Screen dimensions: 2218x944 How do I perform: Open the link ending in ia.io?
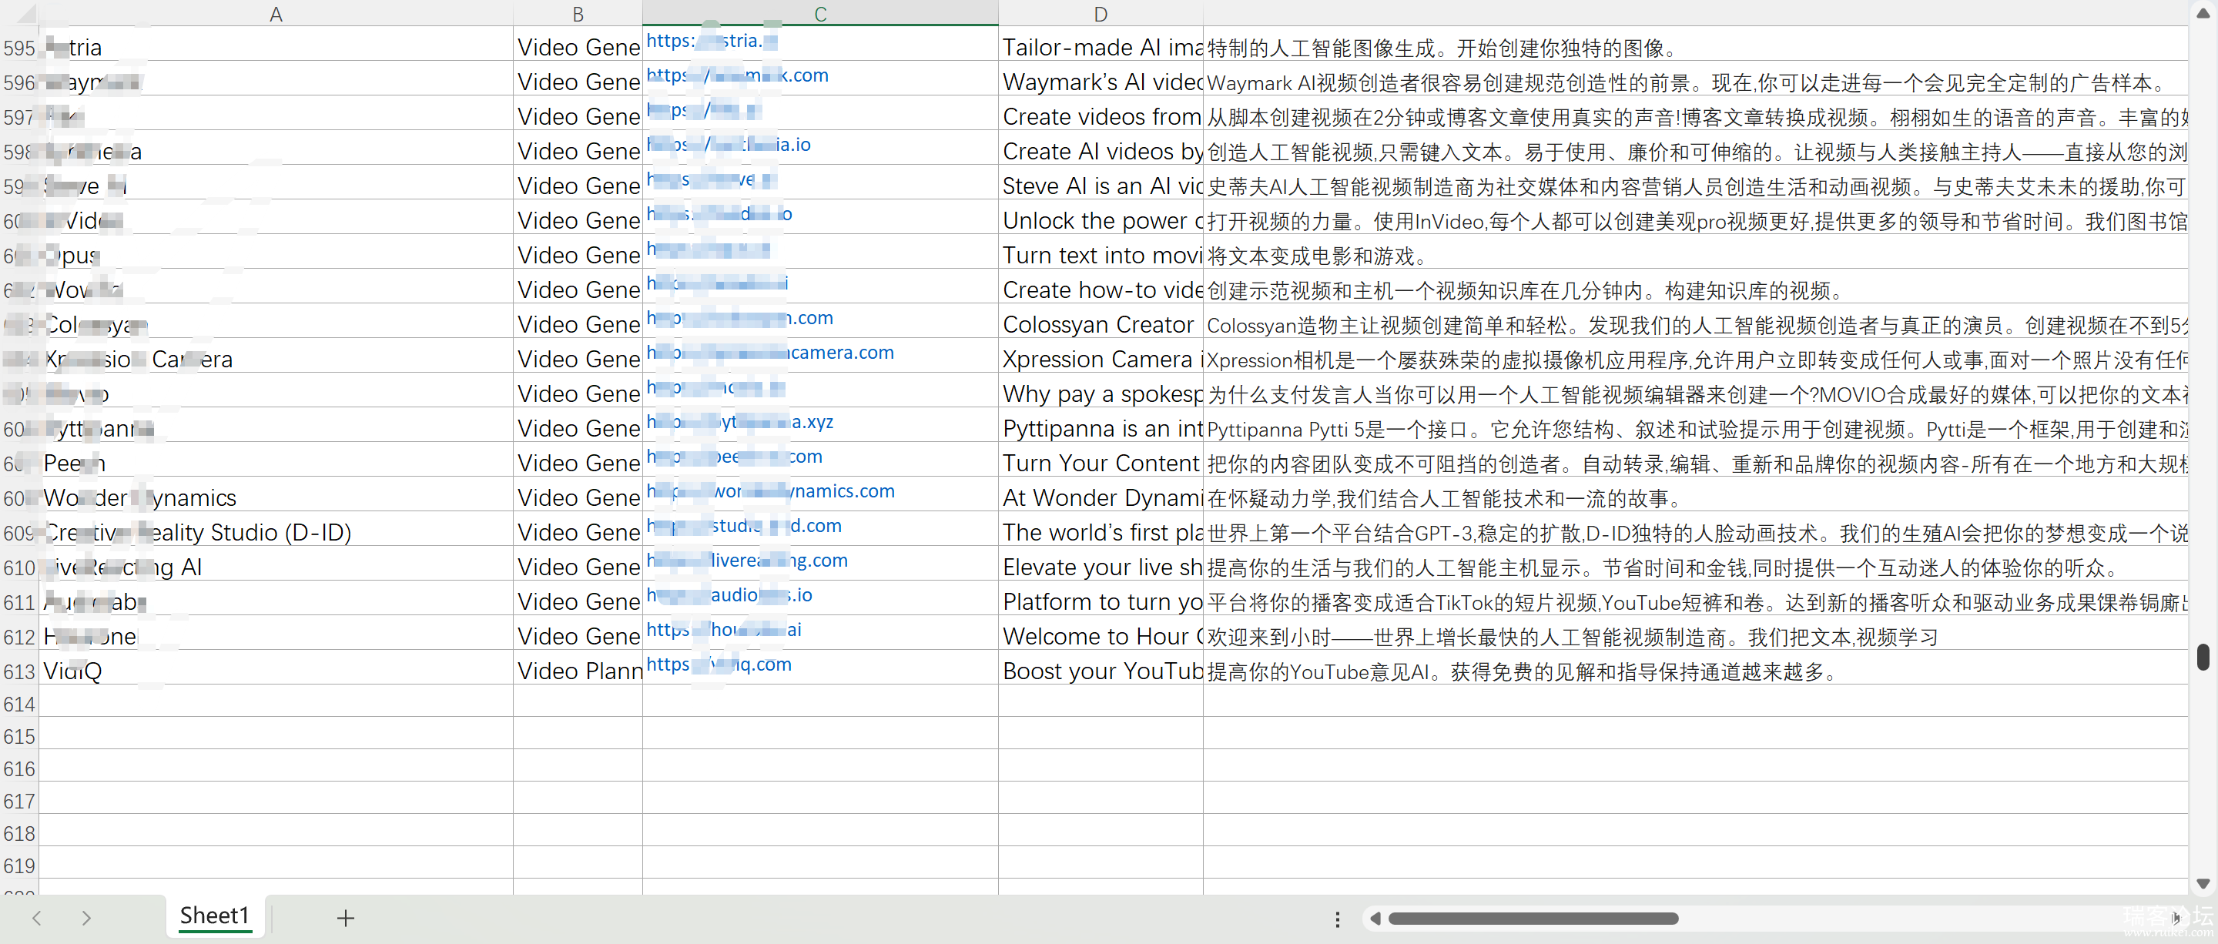tap(729, 145)
